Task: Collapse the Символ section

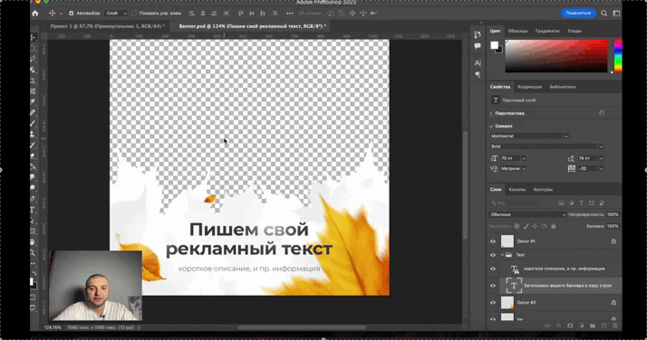Action: pos(491,126)
